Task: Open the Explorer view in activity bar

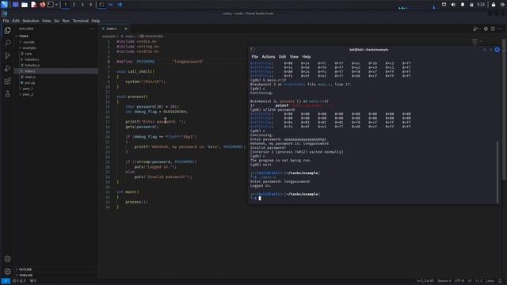Action: [x=7, y=30]
